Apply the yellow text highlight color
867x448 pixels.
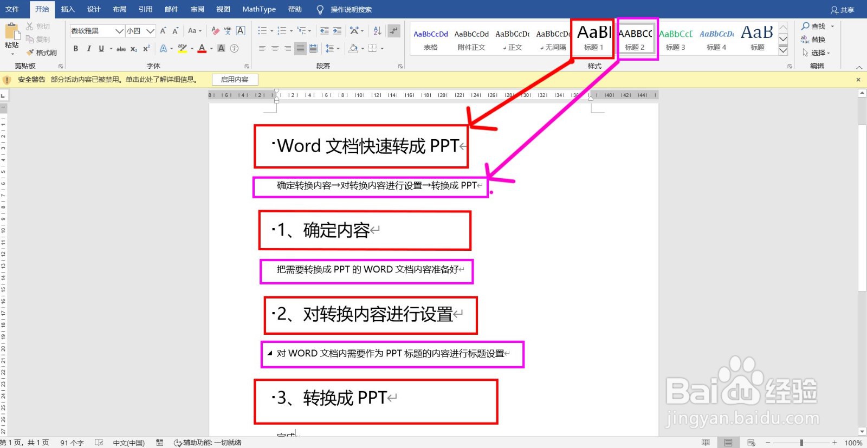click(x=182, y=49)
